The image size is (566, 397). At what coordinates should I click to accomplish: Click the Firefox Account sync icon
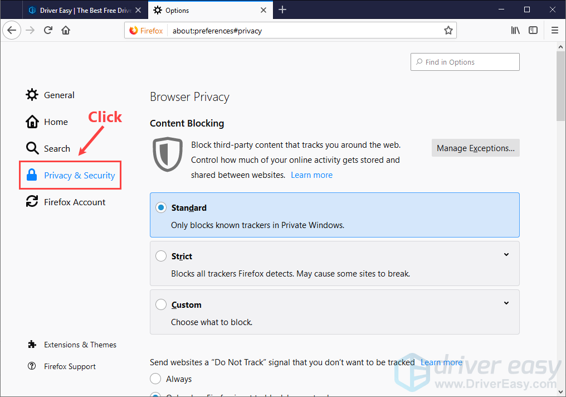32,202
